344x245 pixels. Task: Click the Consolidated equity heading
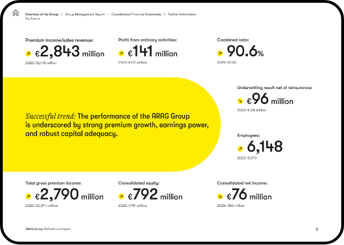click(138, 183)
